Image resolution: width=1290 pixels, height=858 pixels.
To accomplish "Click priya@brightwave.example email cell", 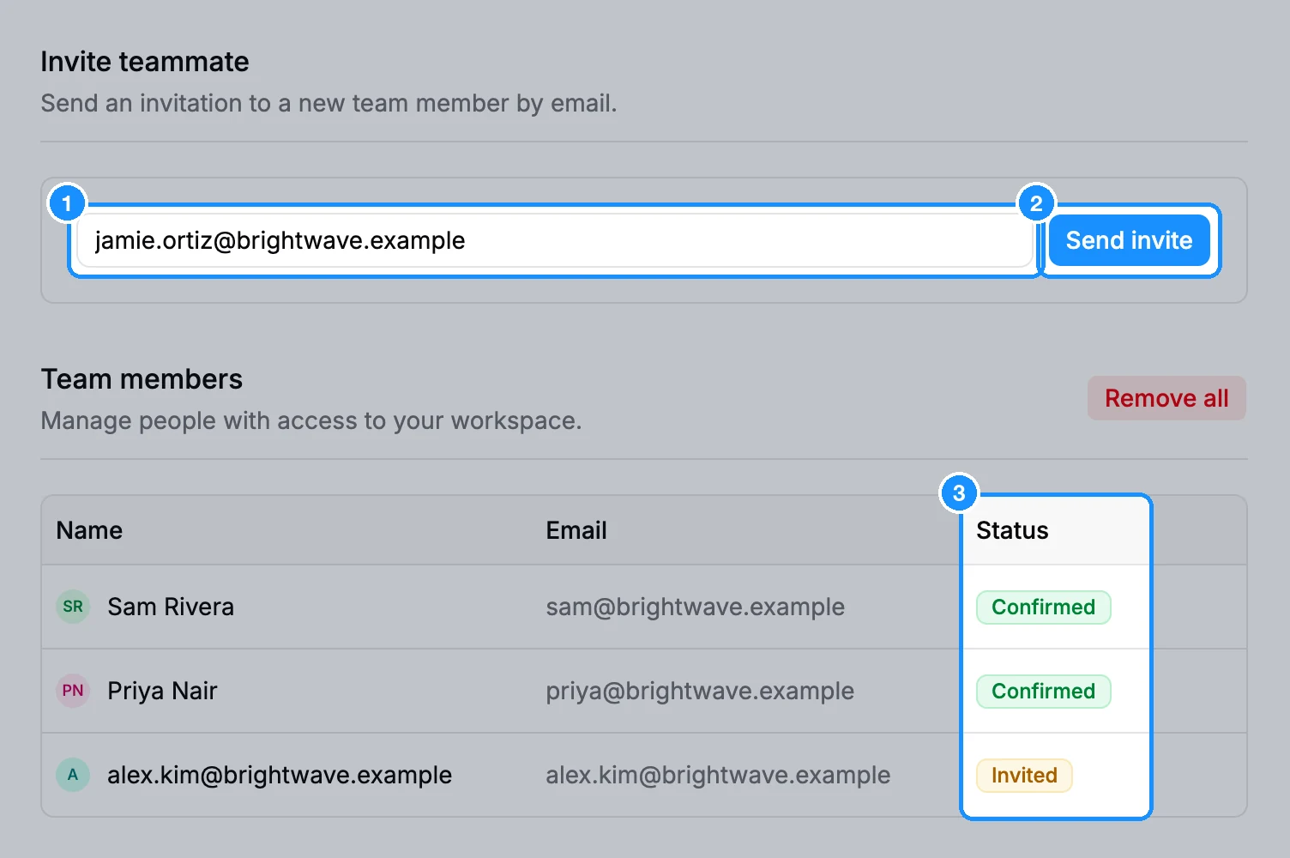I will tap(700, 691).
